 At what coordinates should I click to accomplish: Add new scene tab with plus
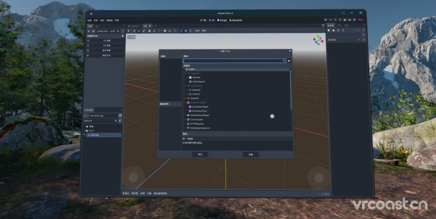pyautogui.click(x=155, y=26)
